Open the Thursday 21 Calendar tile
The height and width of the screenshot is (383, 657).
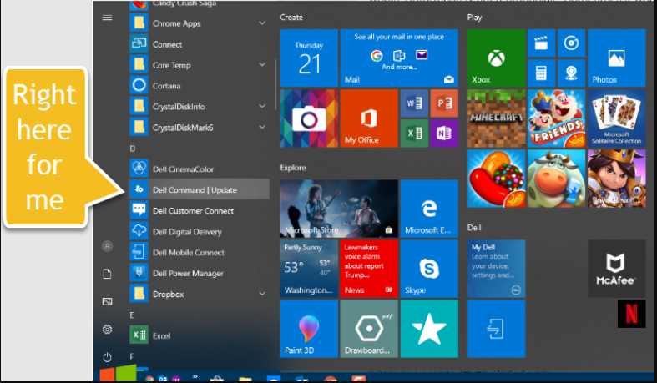309,58
